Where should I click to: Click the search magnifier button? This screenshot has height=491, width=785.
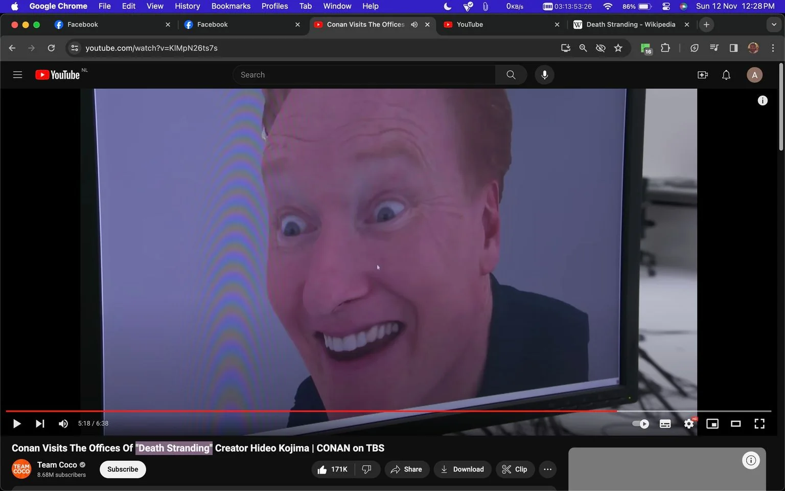(511, 75)
